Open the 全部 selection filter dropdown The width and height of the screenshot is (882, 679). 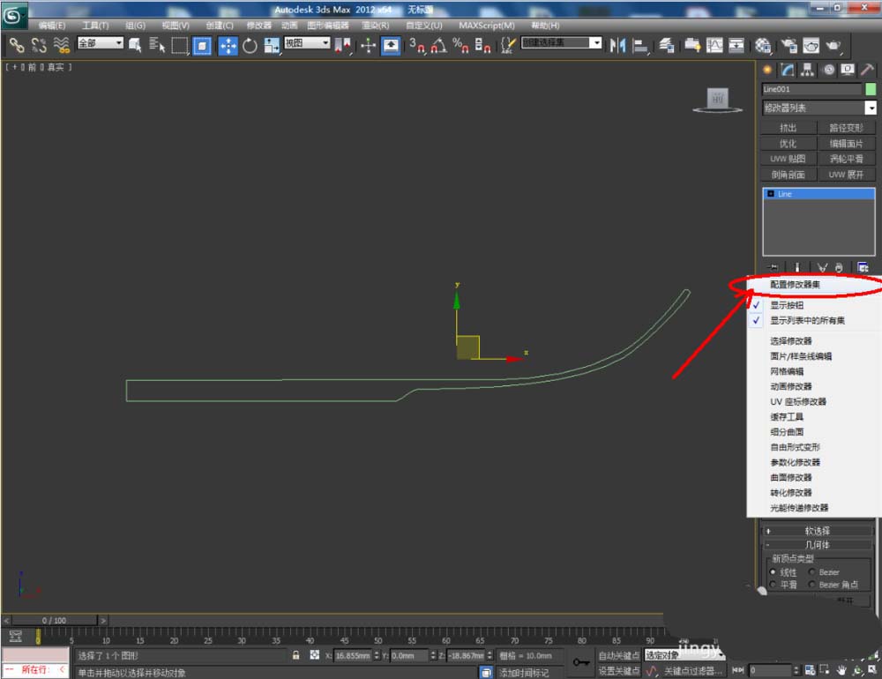pyautogui.click(x=101, y=43)
